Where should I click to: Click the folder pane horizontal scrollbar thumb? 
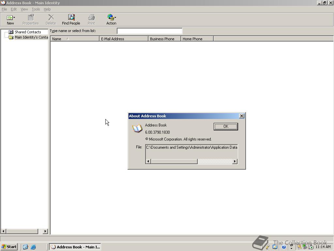(x=22, y=231)
